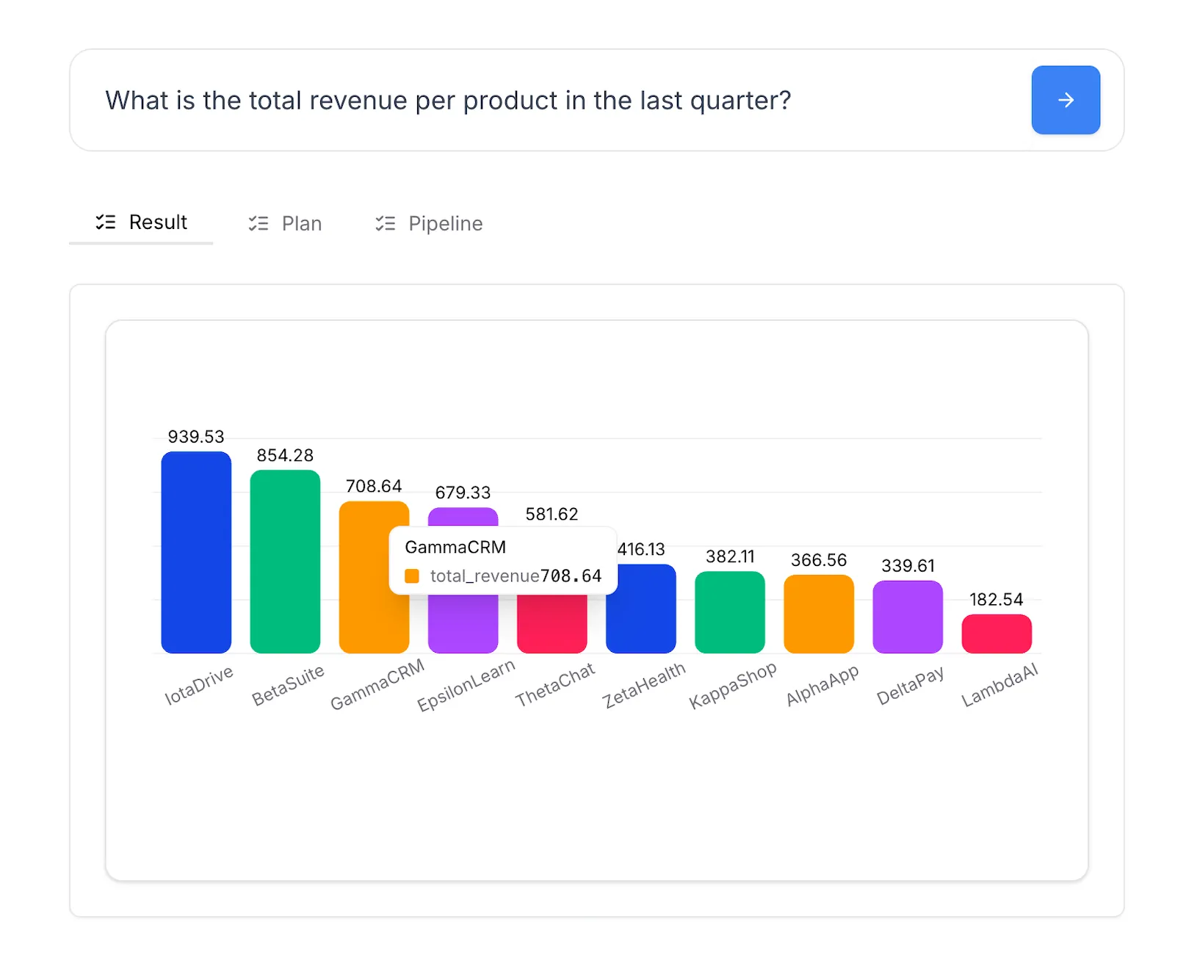Image resolution: width=1197 pixels, height=972 pixels.
Task: Click the submit arrow icon
Action: point(1066,101)
